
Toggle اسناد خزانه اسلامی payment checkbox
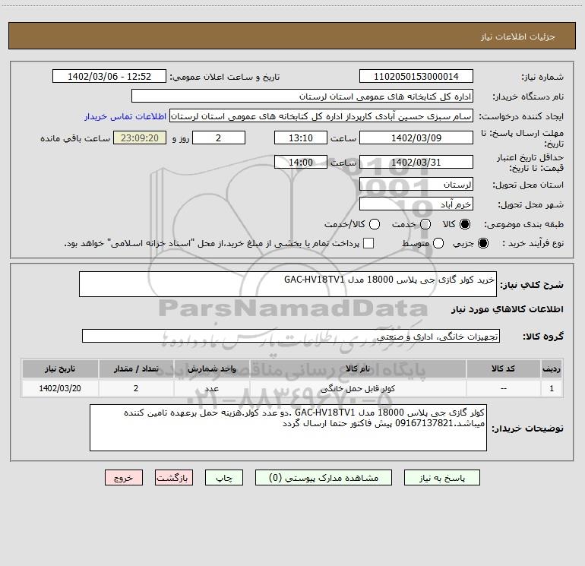coord(368,243)
